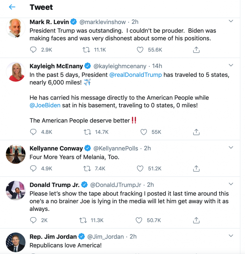Open Kayleigh McEnany's profile picture
This screenshot has width=245, height=254.
[x=16, y=72]
